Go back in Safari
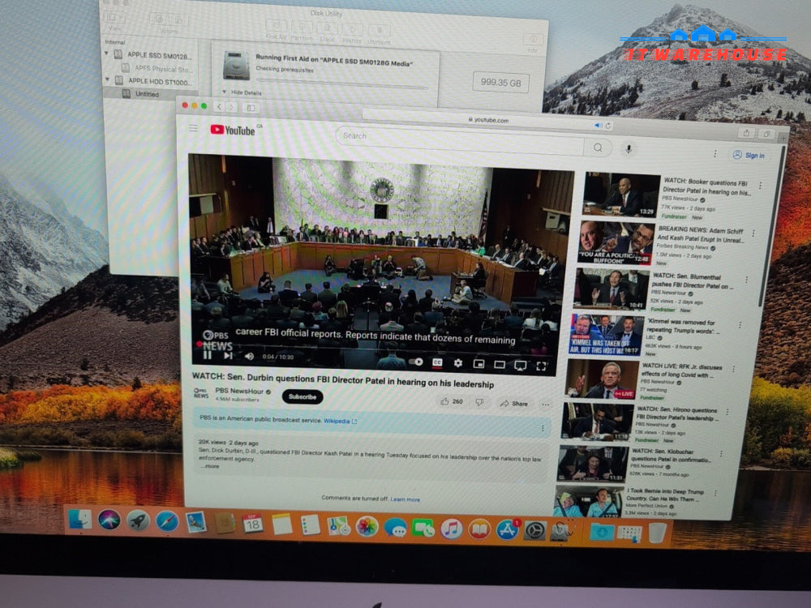811x608 pixels. click(x=219, y=106)
